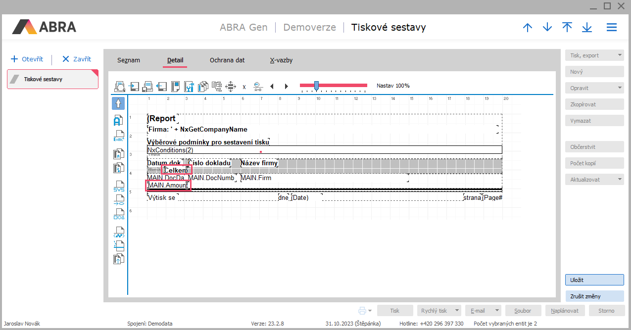Select the NxConditions(2) field
The height and width of the screenshot is (330, 631).
point(325,150)
